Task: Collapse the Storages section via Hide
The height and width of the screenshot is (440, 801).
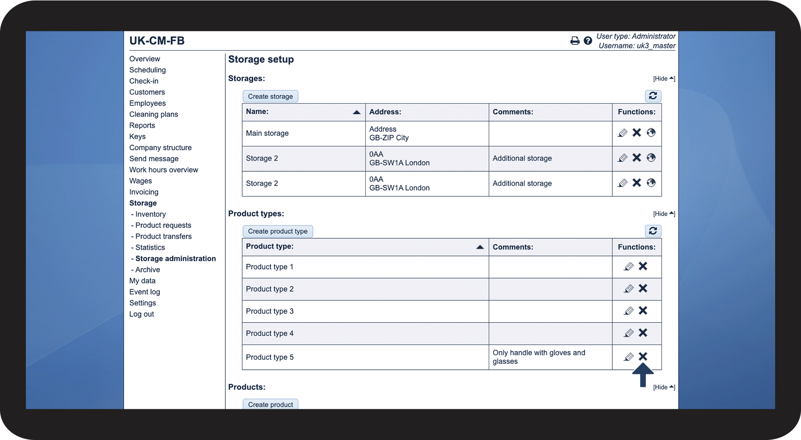Action: pyautogui.click(x=664, y=78)
